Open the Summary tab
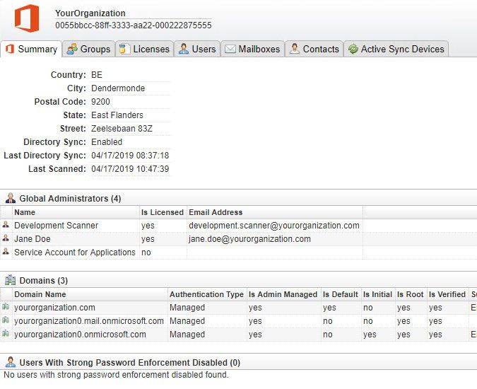 pos(31,49)
